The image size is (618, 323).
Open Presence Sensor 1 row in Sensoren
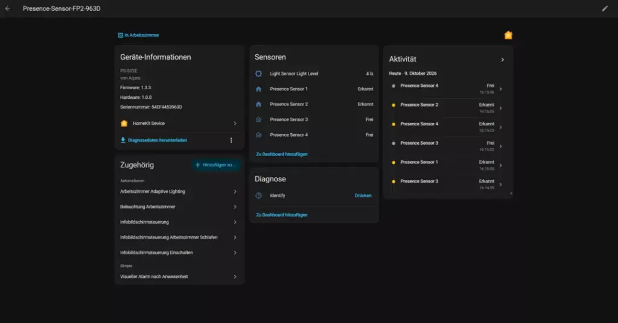(314, 89)
